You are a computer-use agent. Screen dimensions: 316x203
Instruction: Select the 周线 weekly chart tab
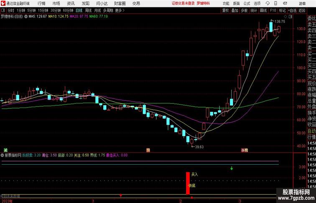[x=88, y=10]
